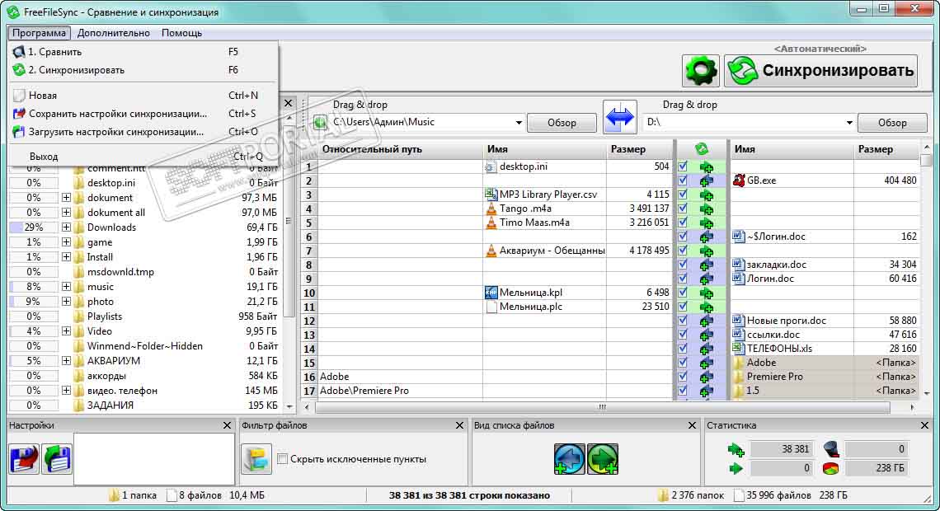The image size is (940, 511).
Task: Open left folder path dropdown C:\Users\Админ\Music
Action: [519, 123]
